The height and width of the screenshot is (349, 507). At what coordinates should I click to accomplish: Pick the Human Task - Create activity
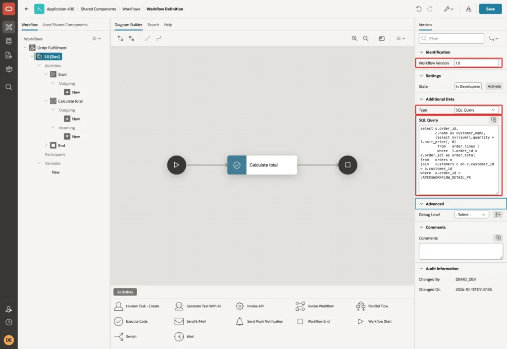click(137, 306)
